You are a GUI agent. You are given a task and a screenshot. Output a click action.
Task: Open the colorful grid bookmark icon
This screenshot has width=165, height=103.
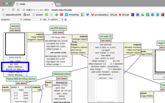[82, 15]
